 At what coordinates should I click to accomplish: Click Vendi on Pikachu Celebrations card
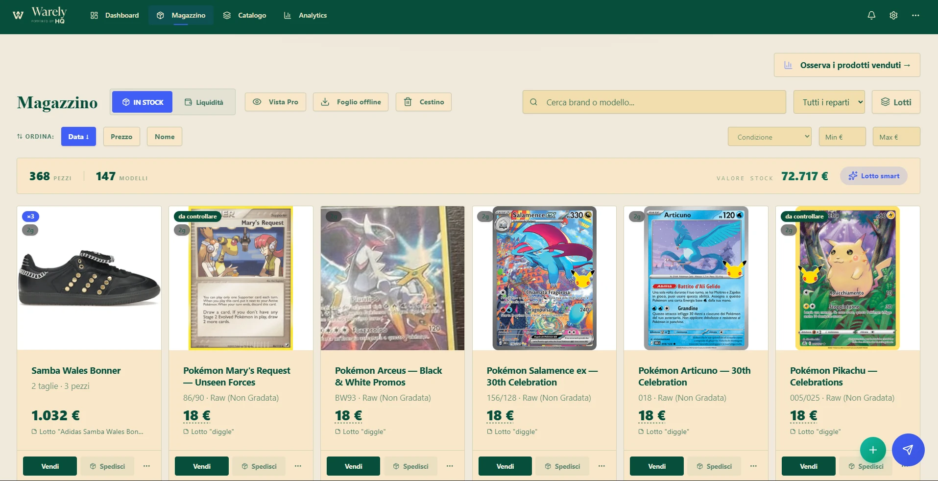809,466
